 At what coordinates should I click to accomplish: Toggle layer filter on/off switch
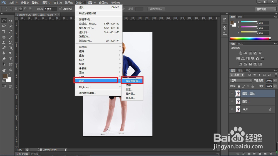(276, 75)
